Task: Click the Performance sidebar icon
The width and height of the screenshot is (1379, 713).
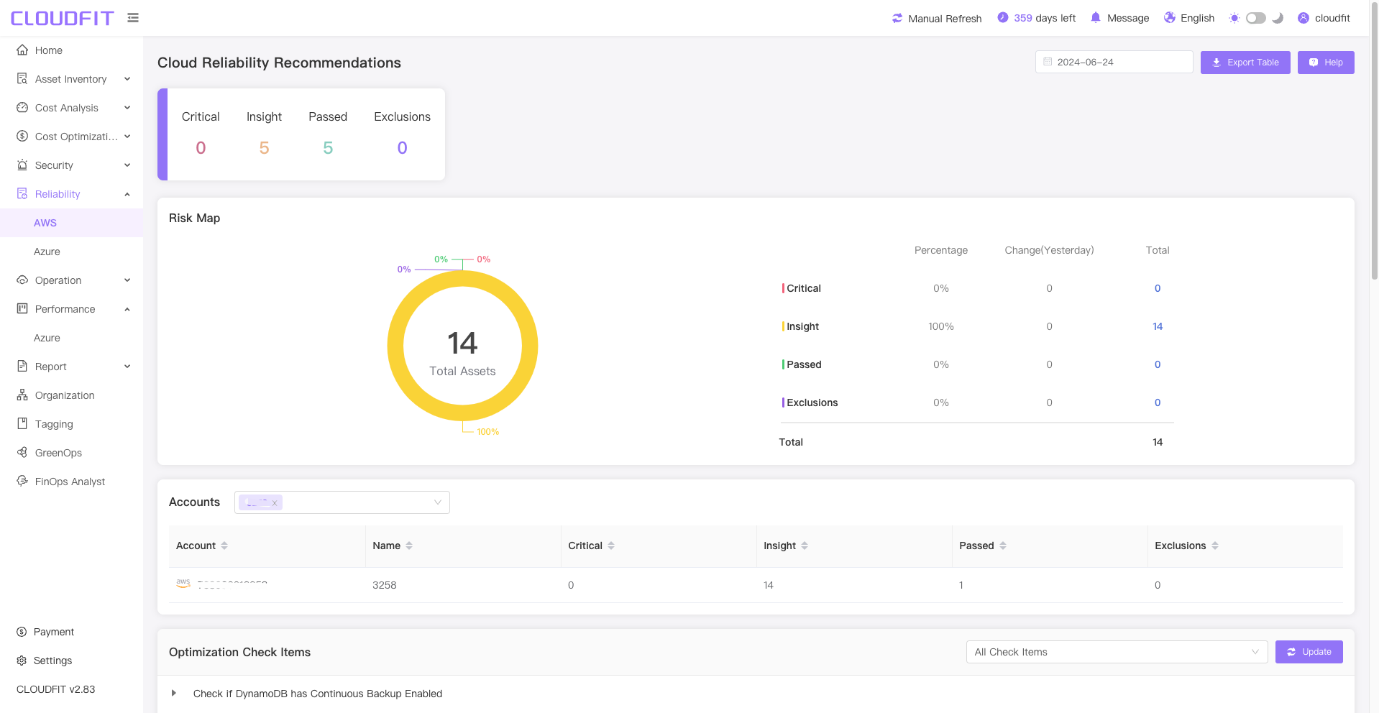Action: (22, 309)
